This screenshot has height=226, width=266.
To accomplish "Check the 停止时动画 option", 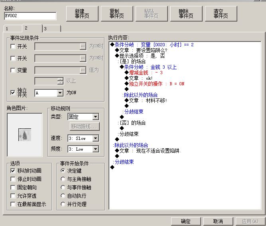I will pos(13,179).
